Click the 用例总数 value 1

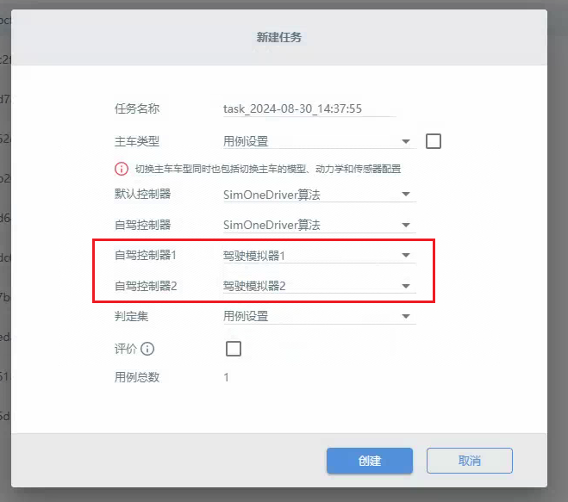(x=227, y=377)
